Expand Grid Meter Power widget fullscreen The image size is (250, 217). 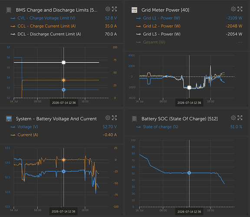point(240,9)
